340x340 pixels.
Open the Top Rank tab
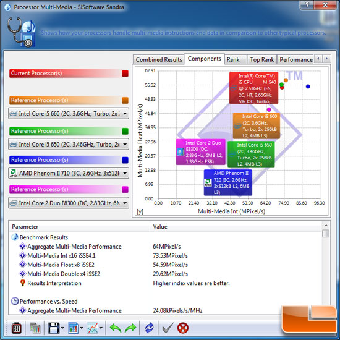point(262,59)
